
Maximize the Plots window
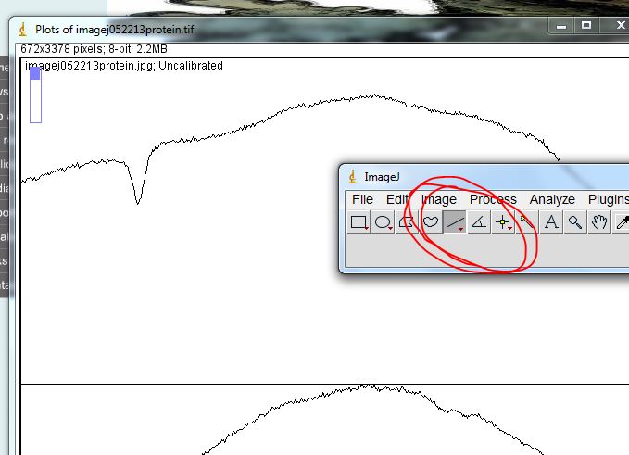point(586,26)
